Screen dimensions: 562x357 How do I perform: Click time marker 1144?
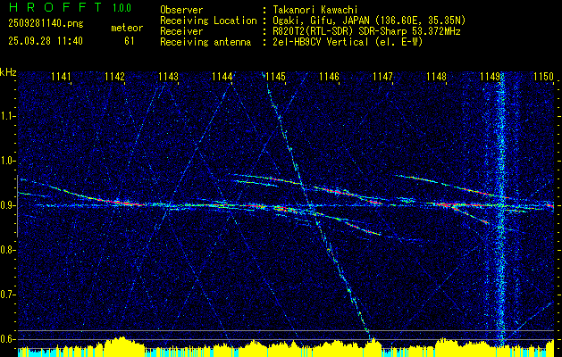(x=222, y=77)
